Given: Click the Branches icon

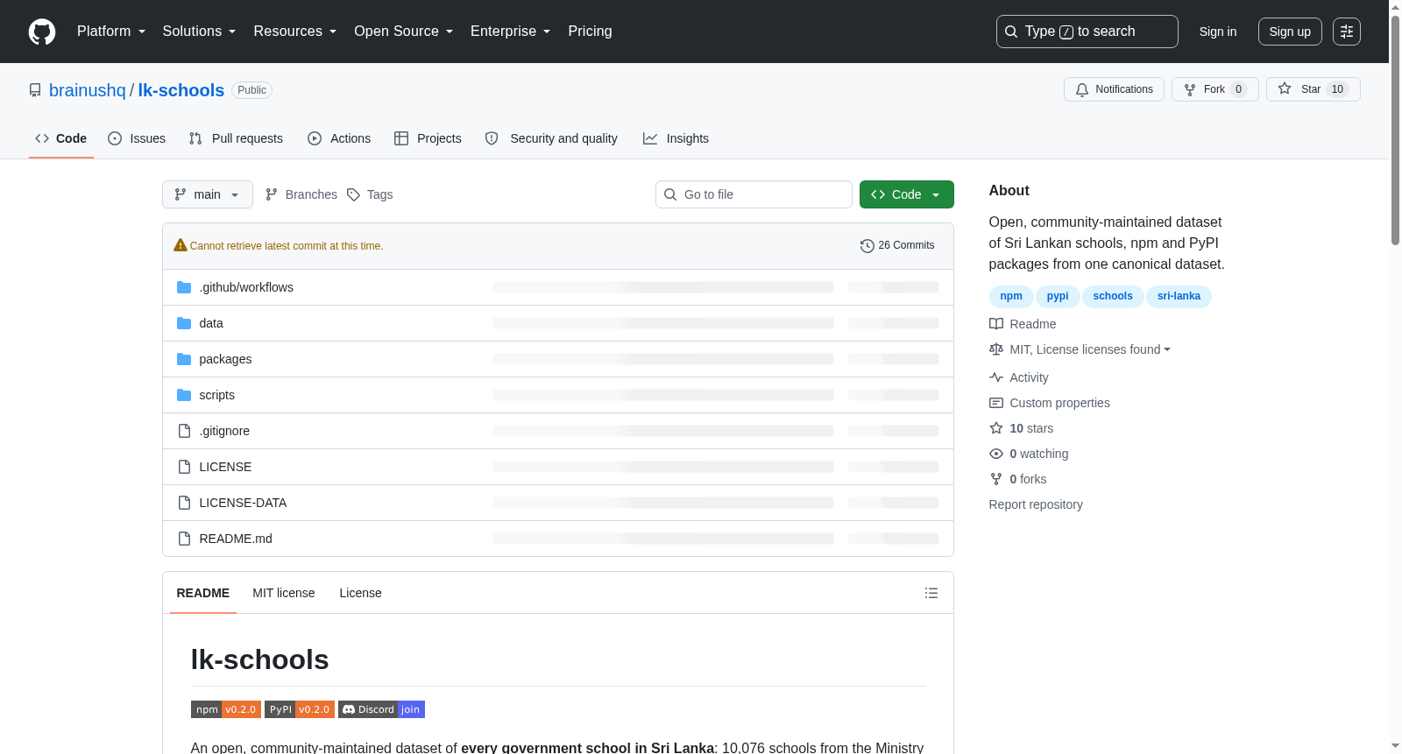Looking at the screenshot, I should (x=272, y=194).
